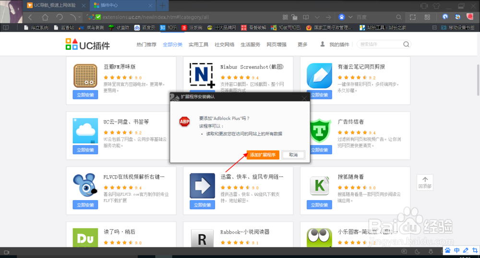Image resolution: width=480 pixels, height=258 pixels.
Task: Install the FLVCD在线视频解析 plugin
Action: click(x=85, y=205)
